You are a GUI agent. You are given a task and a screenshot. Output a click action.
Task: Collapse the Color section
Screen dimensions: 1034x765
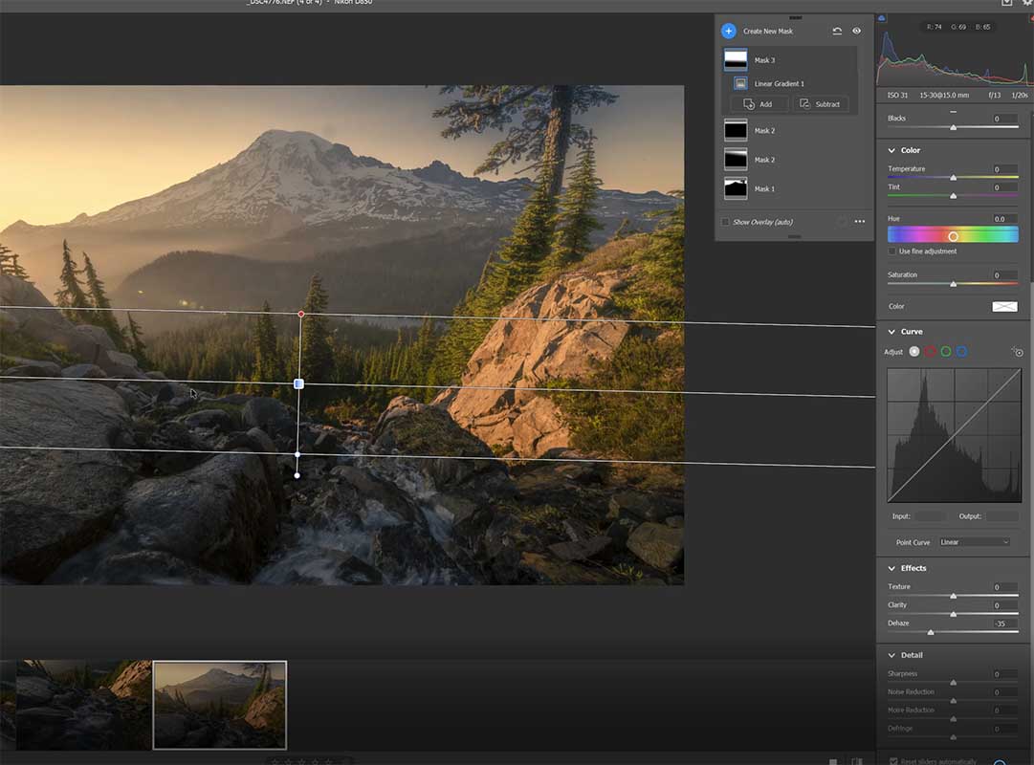pos(891,150)
